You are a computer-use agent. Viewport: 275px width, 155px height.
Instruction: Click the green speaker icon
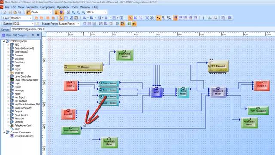(129, 24)
